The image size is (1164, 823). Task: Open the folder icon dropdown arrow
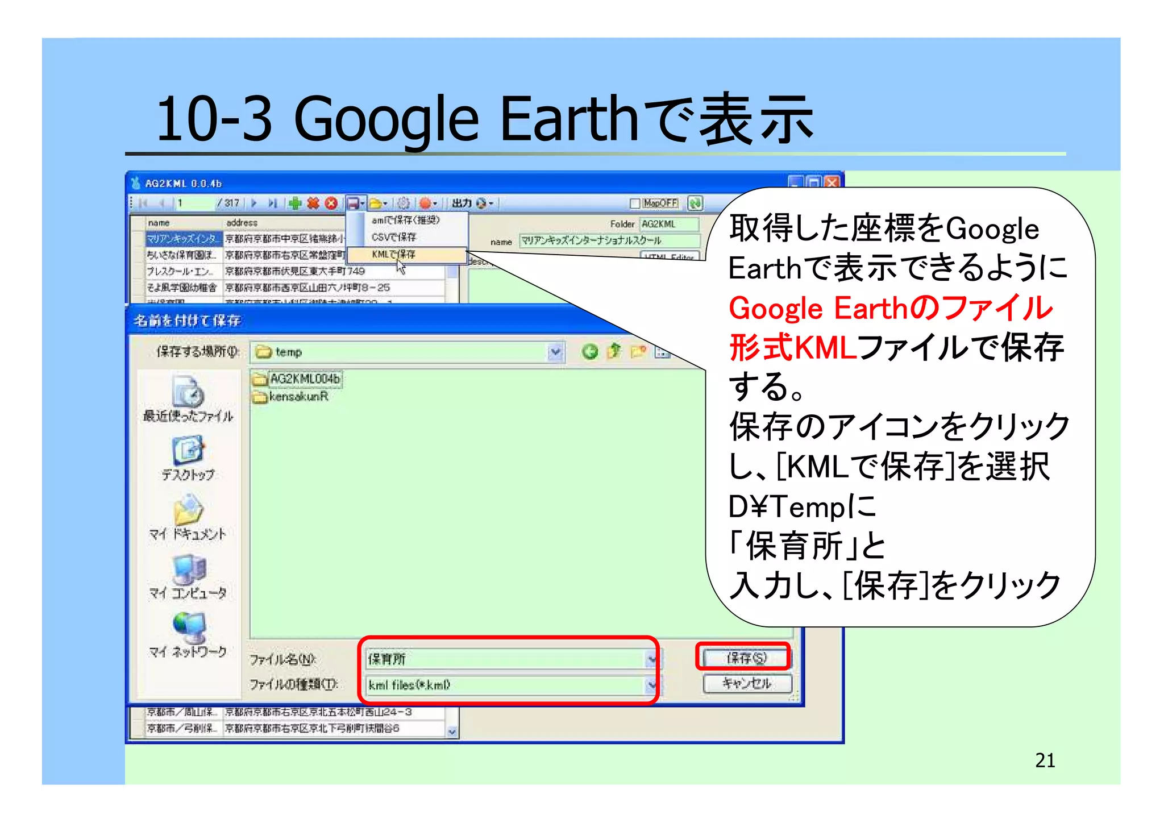click(x=385, y=203)
